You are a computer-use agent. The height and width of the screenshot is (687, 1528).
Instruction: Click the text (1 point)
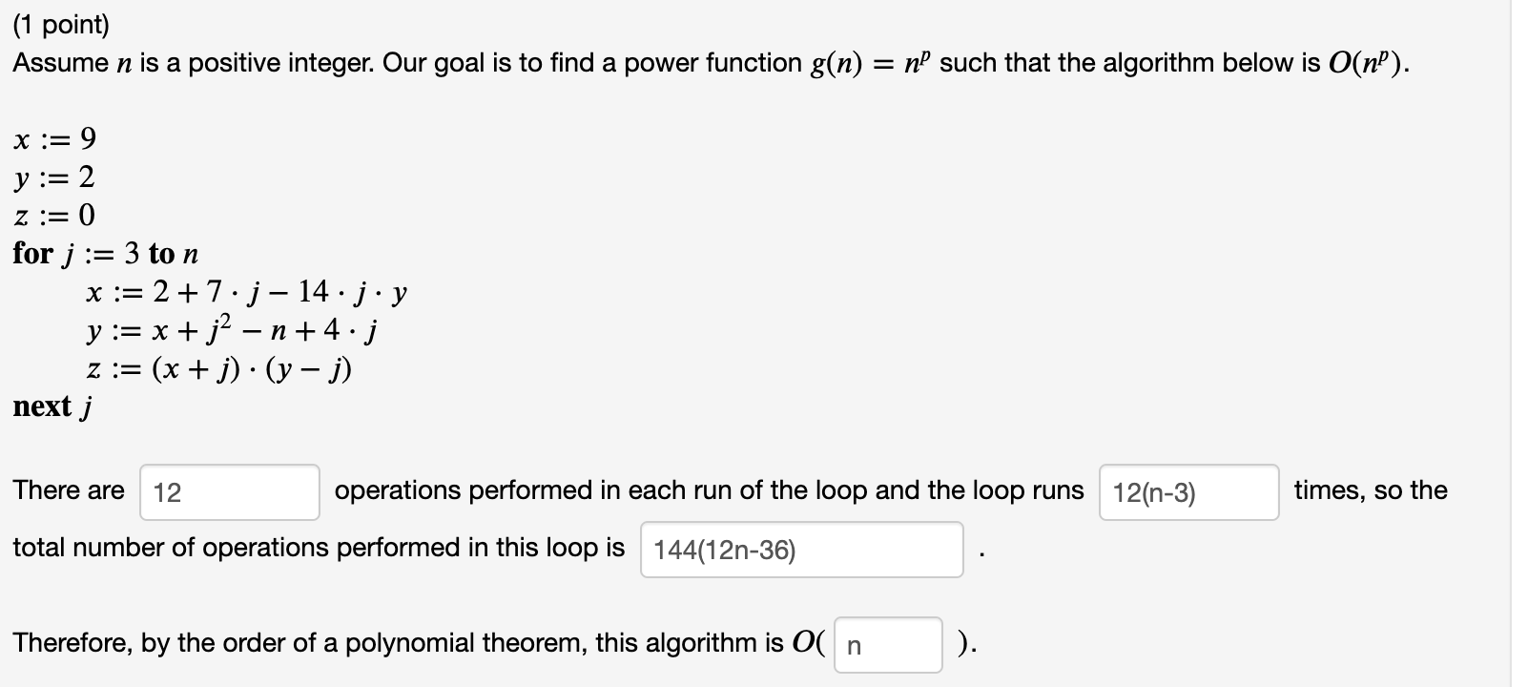tap(59, 23)
